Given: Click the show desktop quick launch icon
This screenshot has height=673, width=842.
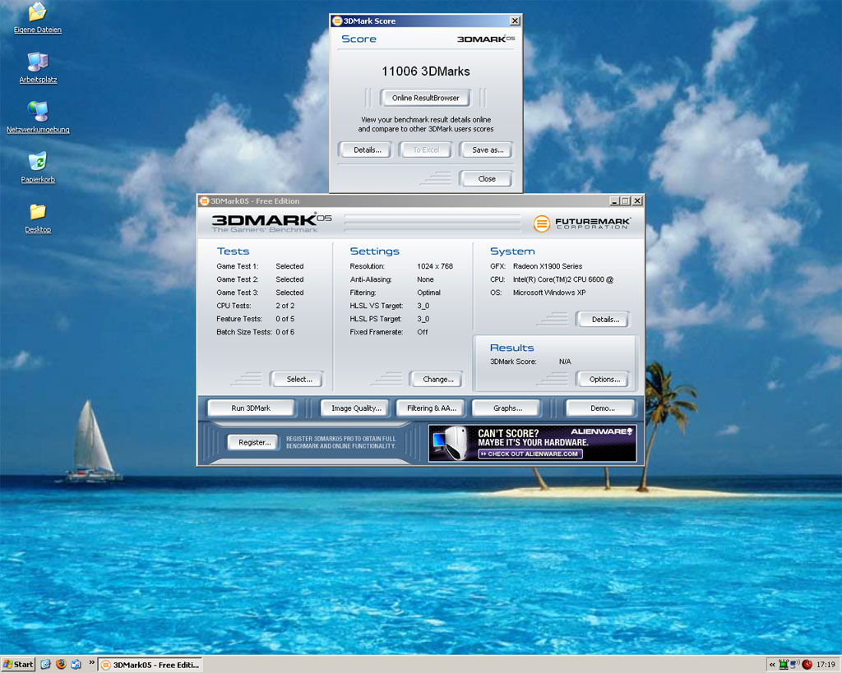Looking at the screenshot, I should (76, 665).
